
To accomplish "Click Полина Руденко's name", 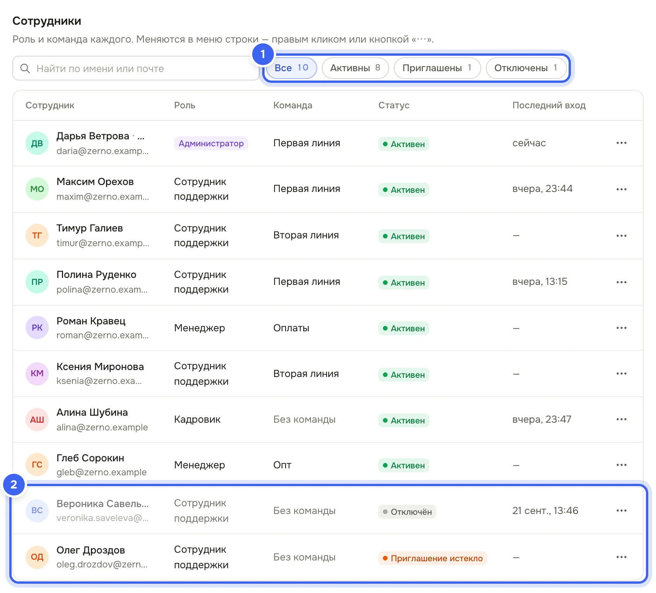I will [96, 275].
